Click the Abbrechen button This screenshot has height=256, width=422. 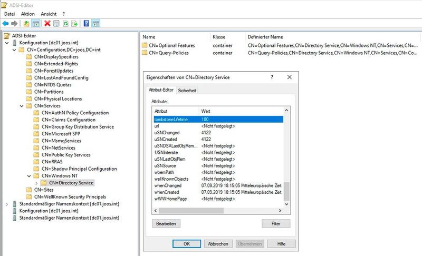tap(218, 244)
